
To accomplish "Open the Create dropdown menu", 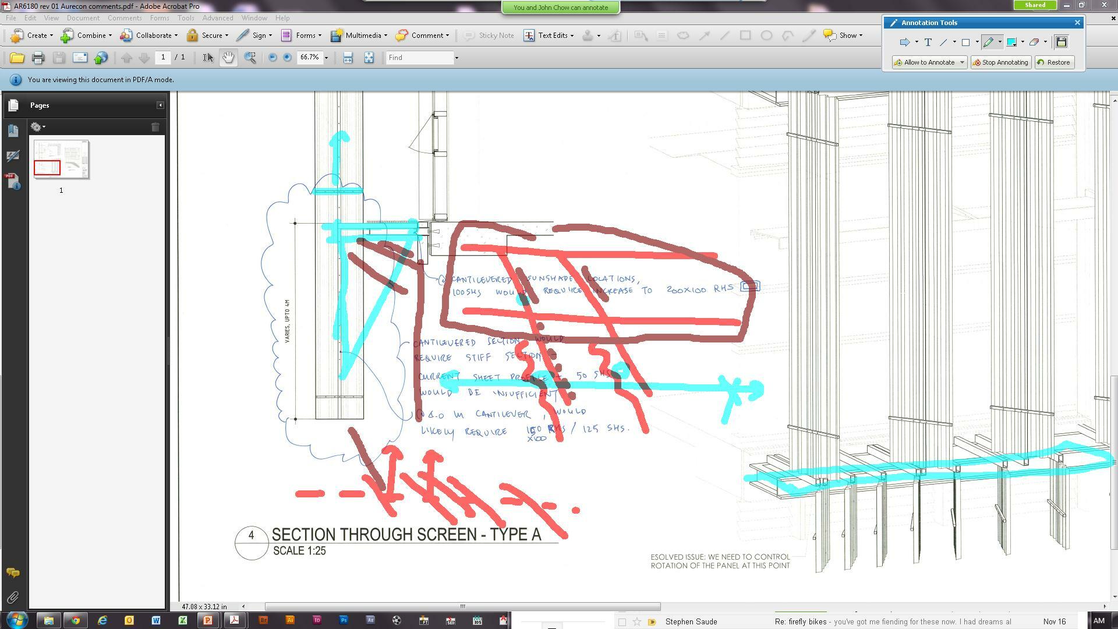I will pos(33,36).
